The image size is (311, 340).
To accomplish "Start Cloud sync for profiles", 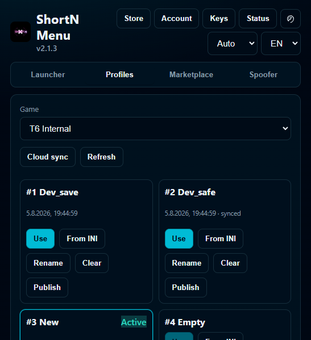I will (x=48, y=157).
